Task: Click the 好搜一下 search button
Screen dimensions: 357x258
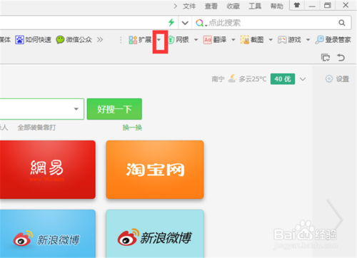Action: (114, 109)
